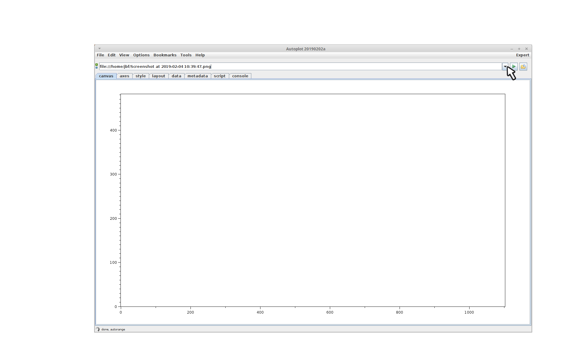Switch to the style tab
The width and height of the screenshot is (567, 354).
coord(141,76)
